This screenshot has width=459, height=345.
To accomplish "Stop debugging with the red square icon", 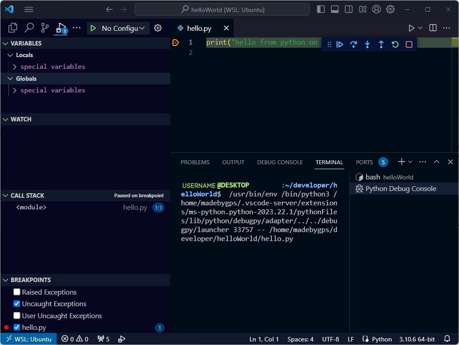I will (409, 44).
